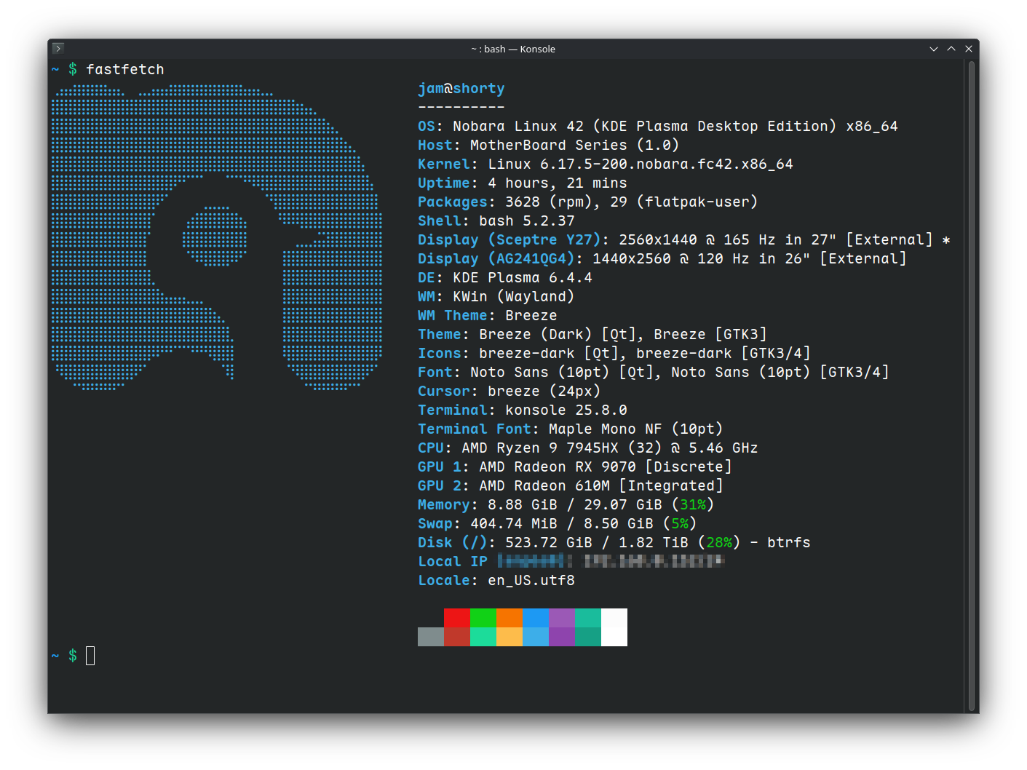
Task: Pick the blue swatch in the top row
Action: 536,618
